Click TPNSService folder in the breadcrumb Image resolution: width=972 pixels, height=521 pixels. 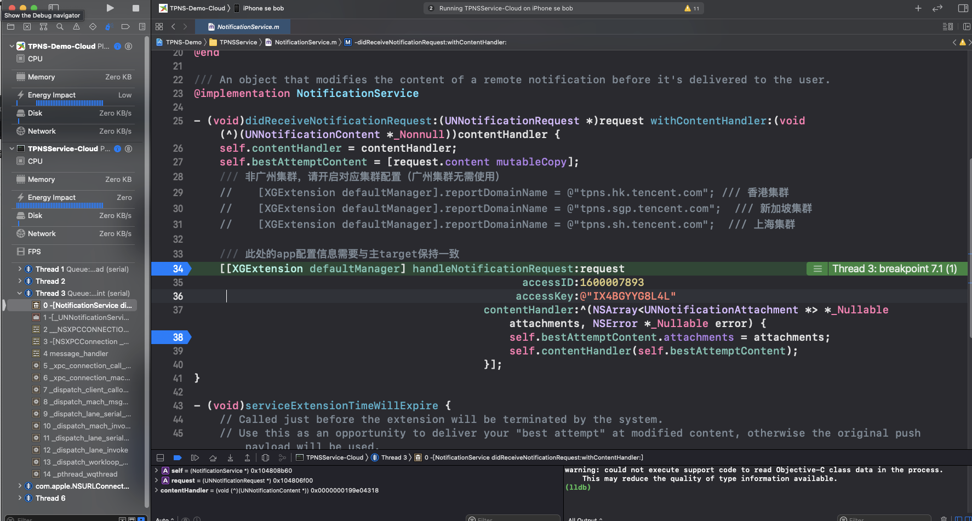click(x=238, y=42)
